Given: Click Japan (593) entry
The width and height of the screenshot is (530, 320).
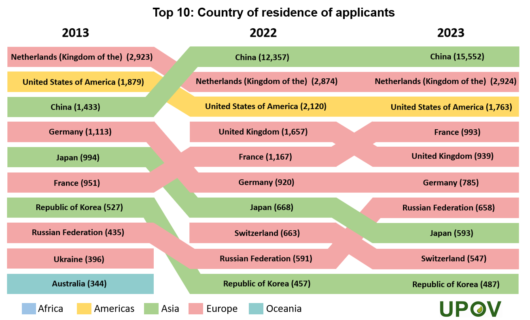Looking at the screenshot, I should pos(452,233).
